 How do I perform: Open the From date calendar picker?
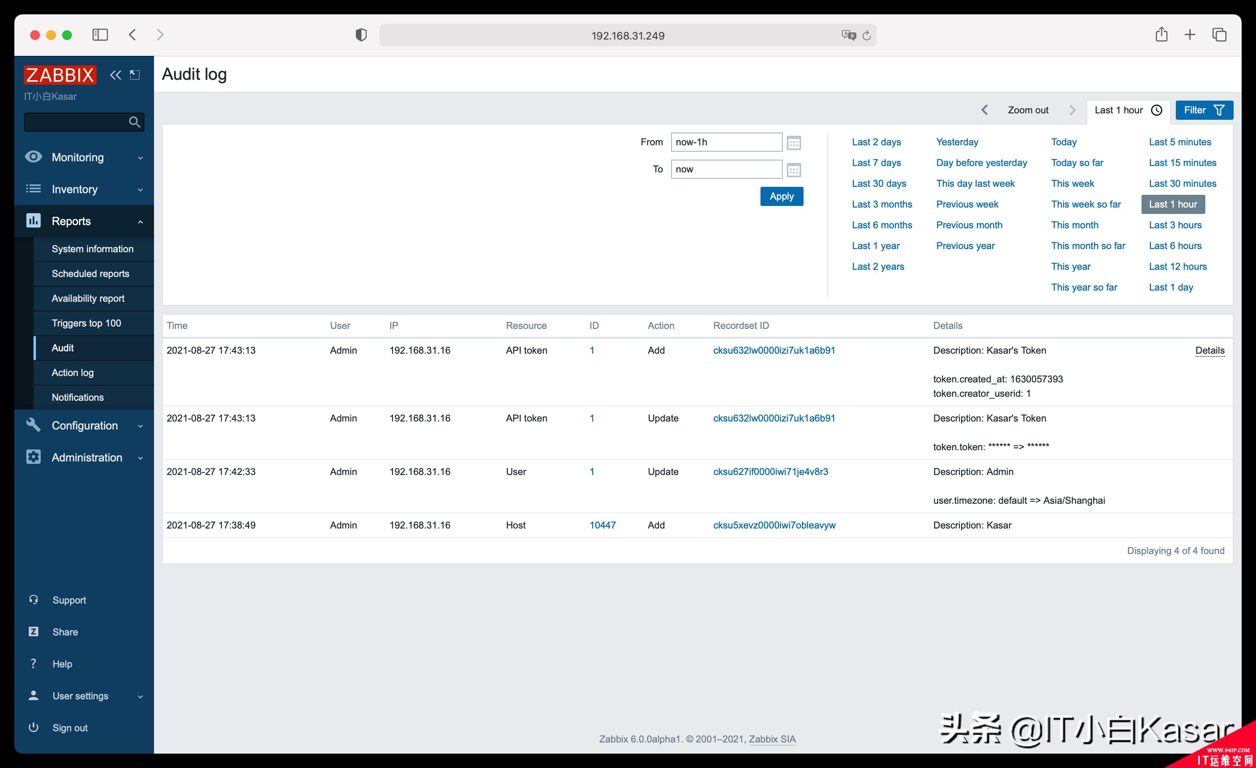(x=794, y=143)
